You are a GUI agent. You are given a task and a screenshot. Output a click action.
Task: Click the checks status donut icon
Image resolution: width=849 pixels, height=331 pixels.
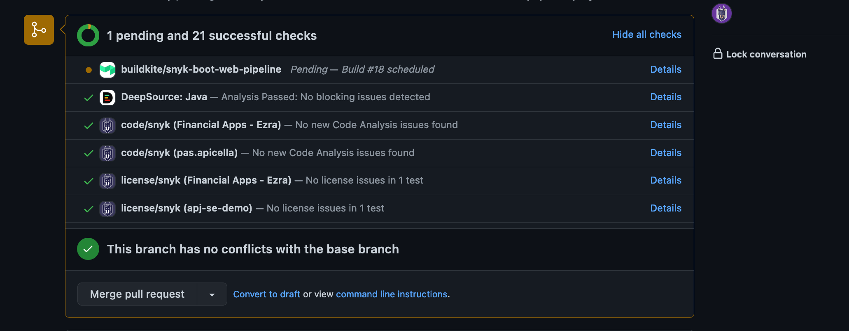click(x=88, y=36)
